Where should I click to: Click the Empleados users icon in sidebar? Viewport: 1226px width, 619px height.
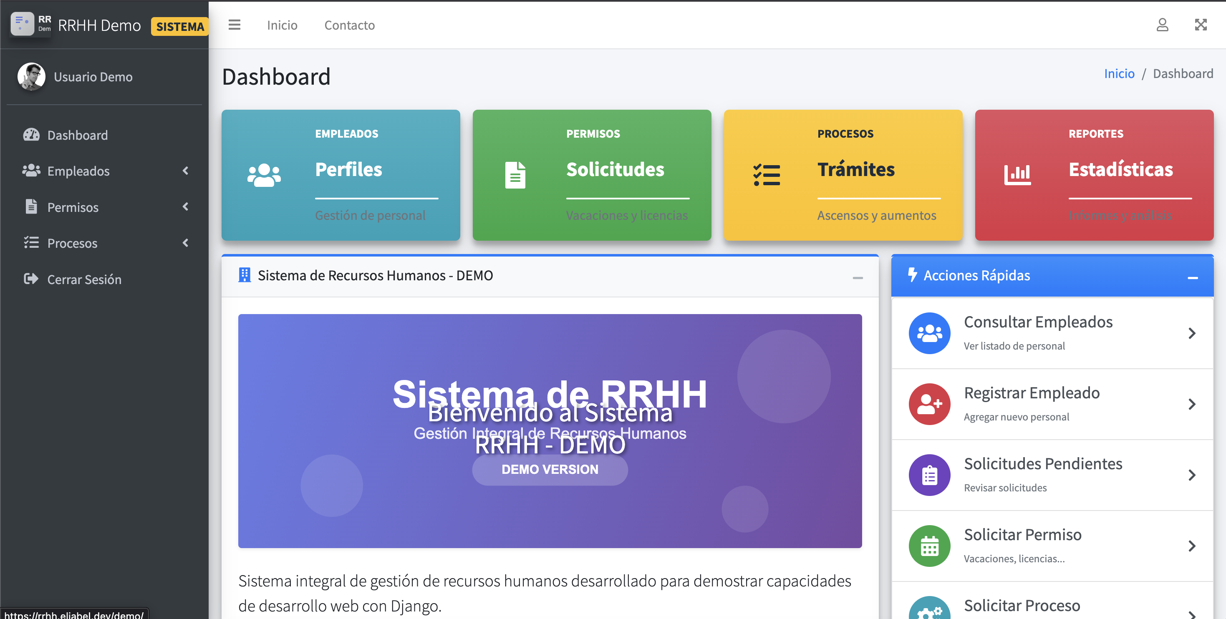coord(31,170)
